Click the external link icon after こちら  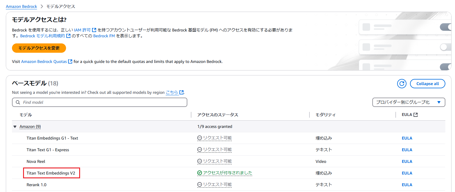(x=181, y=92)
